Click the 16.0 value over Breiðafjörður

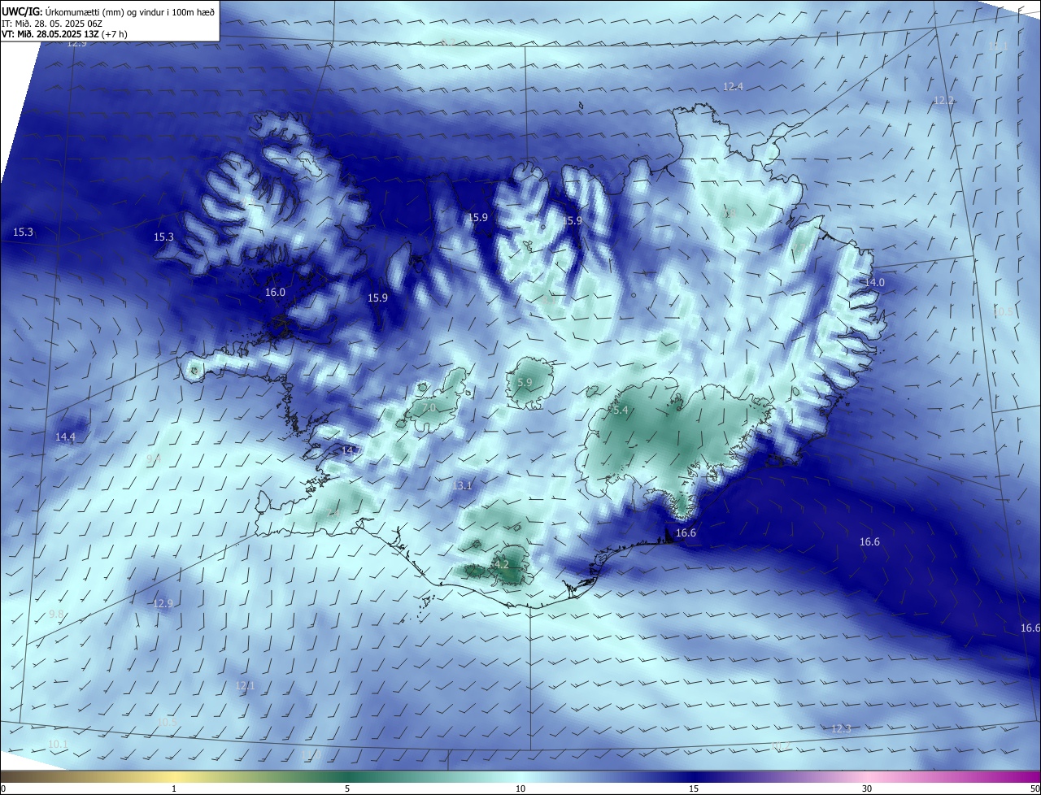click(275, 293)
